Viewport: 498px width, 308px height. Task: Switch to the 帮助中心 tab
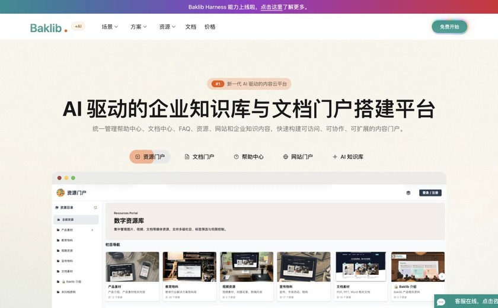(248, 157)
